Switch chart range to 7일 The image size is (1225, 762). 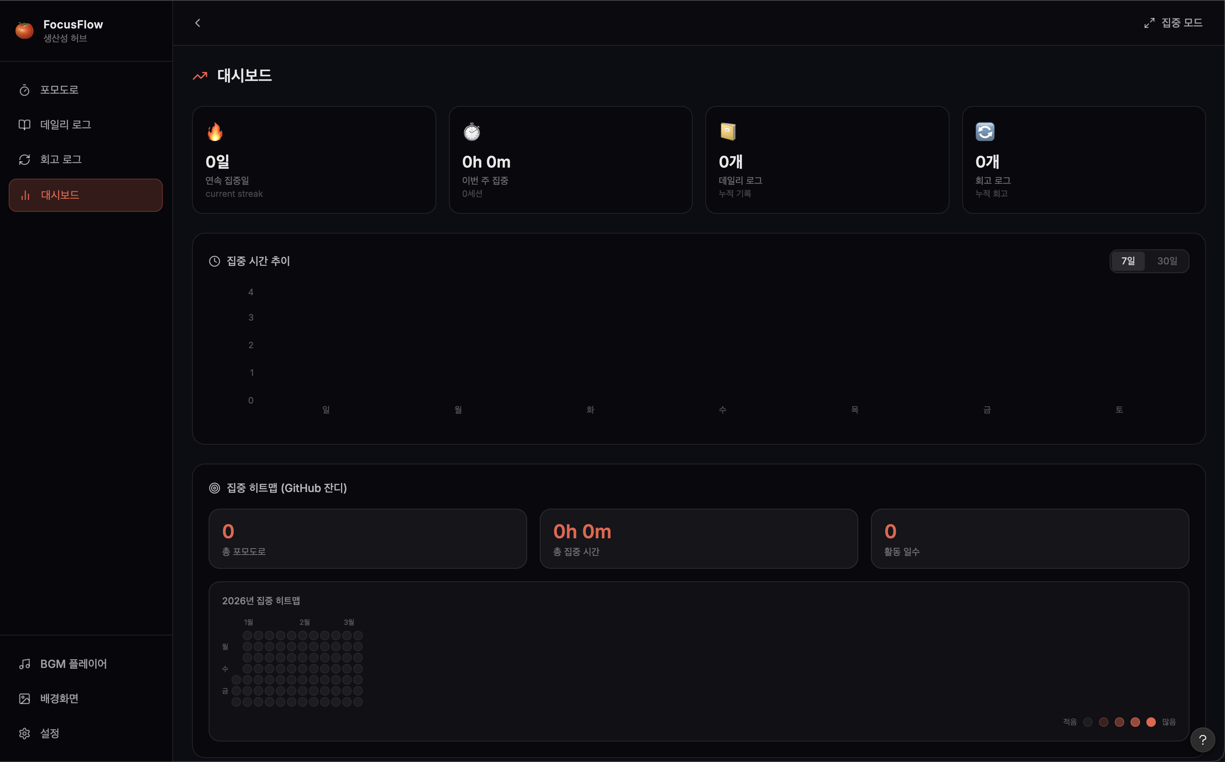[1128, 261]
